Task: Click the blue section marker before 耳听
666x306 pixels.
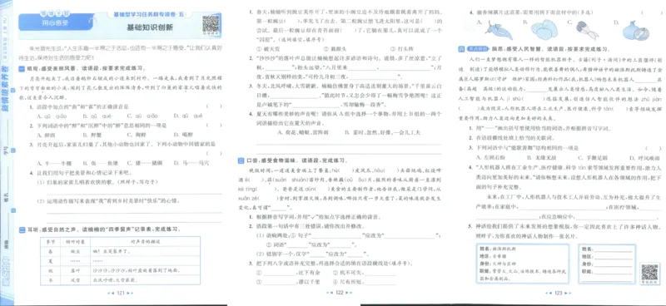Action: point(22,229)
